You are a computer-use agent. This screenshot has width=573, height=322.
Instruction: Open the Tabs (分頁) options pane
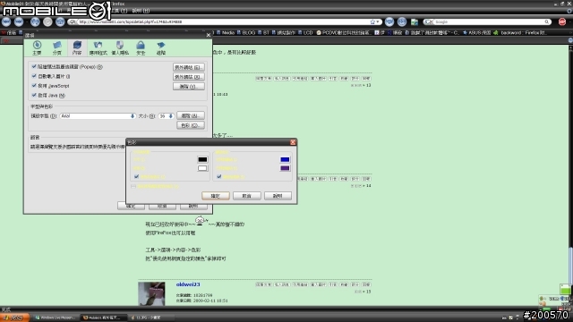pyautogui.click(x=57, y=47)
